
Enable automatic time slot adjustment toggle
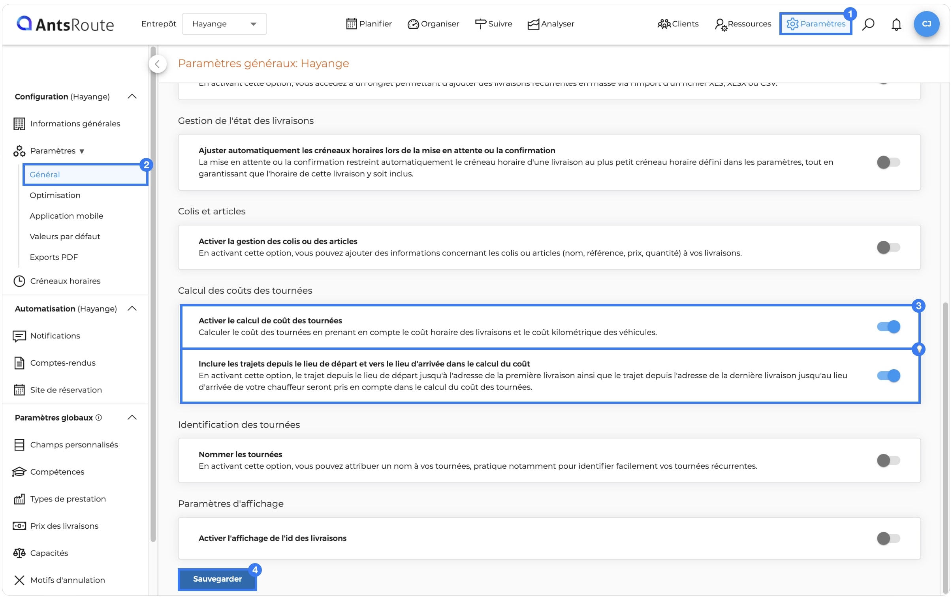point(888,162)
